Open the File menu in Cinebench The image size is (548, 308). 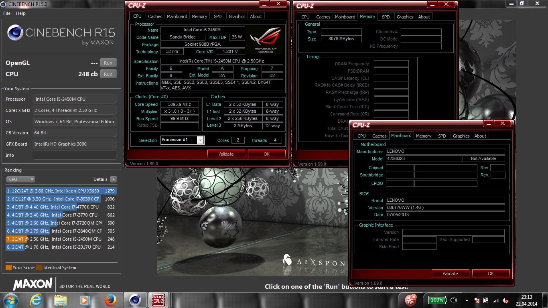7,13
